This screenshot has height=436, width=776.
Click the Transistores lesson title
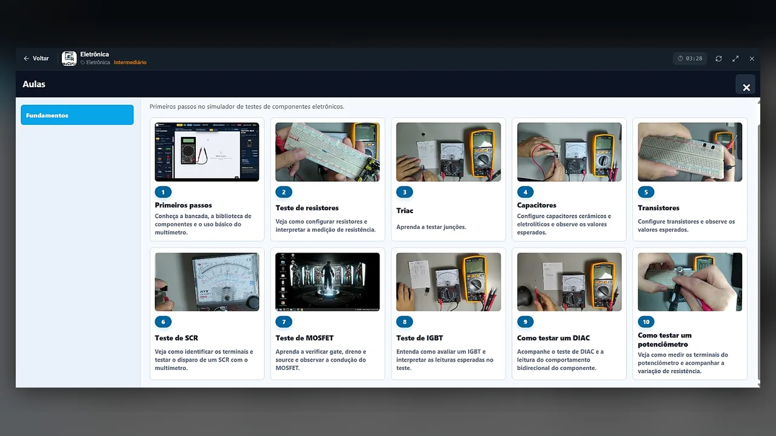[x=658, y=208]
